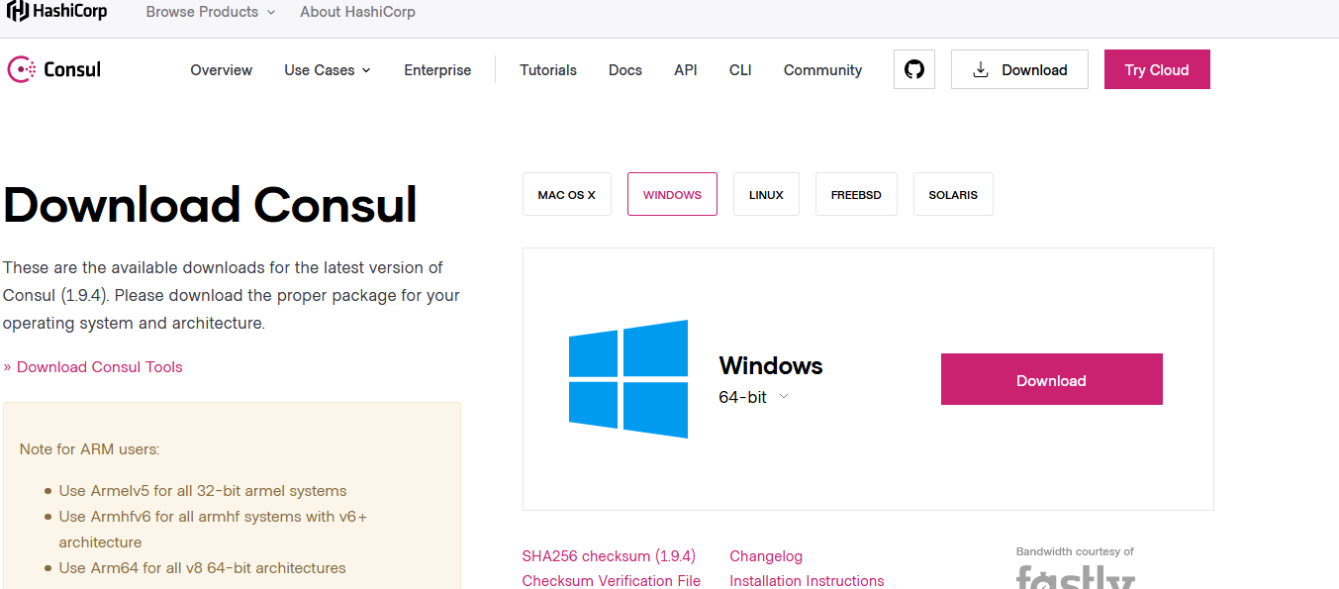
Task: Open the Changelog link
Action: [x=766, y=556]
